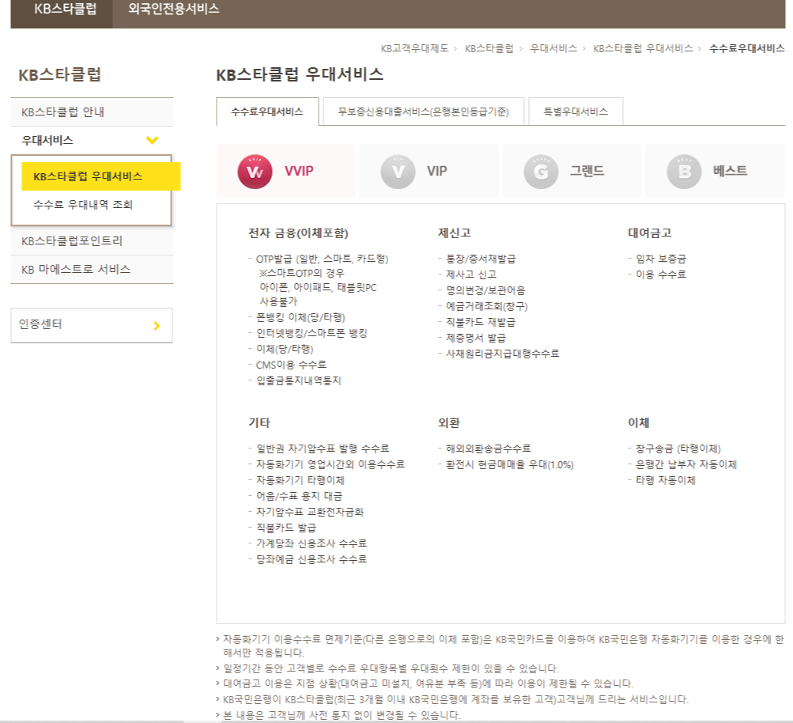Click the gray G 그랜드 badge icon
Screen dimensions: 793x723
click(x=541, y=172)
